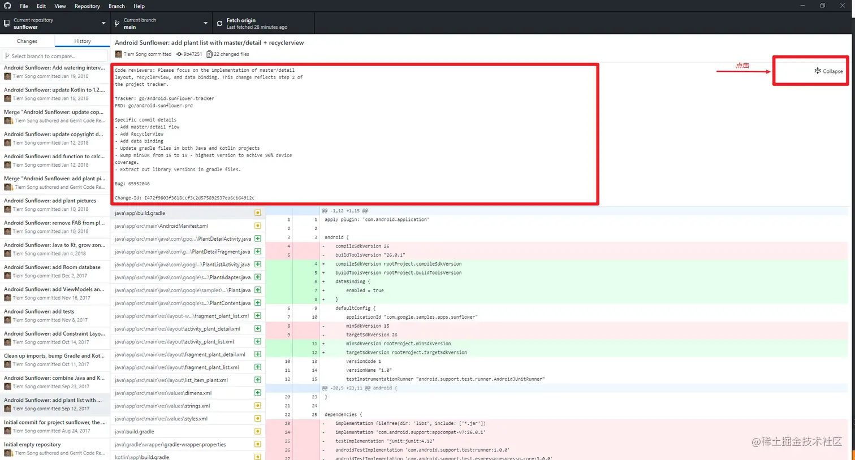Click added status icon for PlantListActivity.java
Screen dimensions: 855x460
(x=258, y=264)
